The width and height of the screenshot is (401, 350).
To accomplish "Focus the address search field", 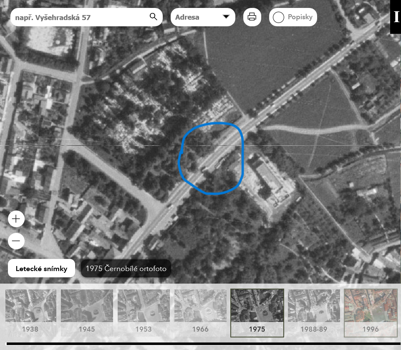I will pyautogui.click(x=86, y=17).
